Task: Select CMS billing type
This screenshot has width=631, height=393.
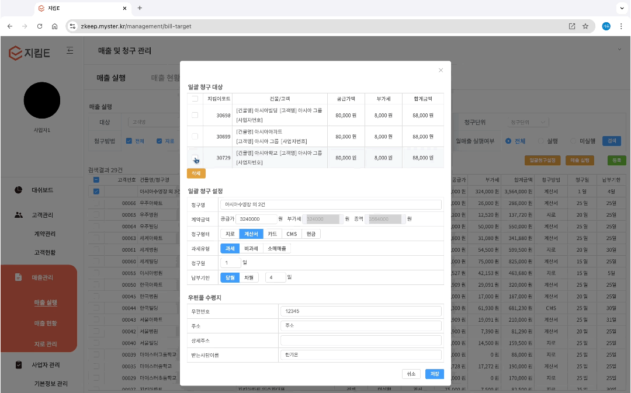Action: [x=292, y=234]
